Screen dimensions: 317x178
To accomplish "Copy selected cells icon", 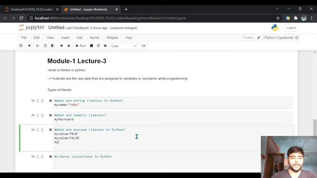I will tap(45, 46).
